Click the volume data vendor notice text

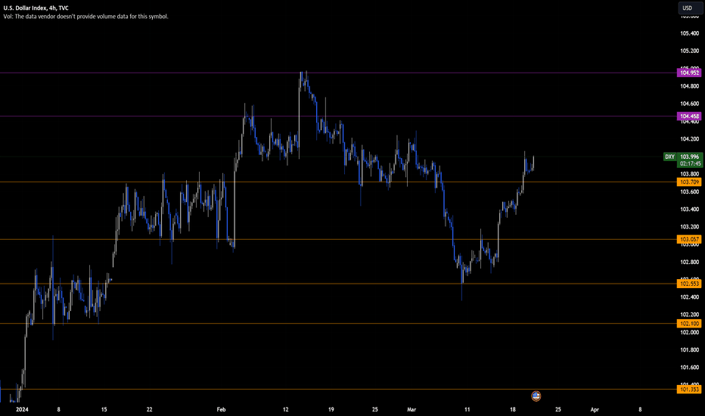[x=86, y=16]
